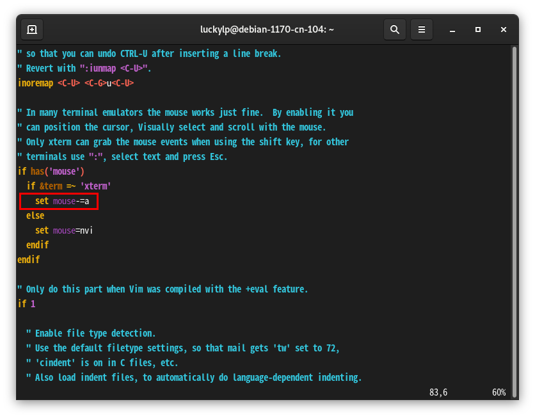Click the indented 'endif' keyword
535x418 pixels.
pos(38,245)
